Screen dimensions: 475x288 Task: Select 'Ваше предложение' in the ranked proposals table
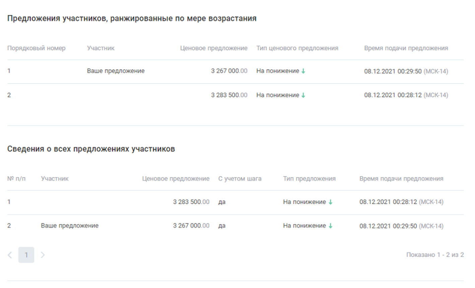coord(116,71)
